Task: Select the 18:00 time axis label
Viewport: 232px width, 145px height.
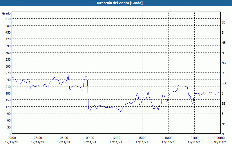Action: (x=168, y=138)
